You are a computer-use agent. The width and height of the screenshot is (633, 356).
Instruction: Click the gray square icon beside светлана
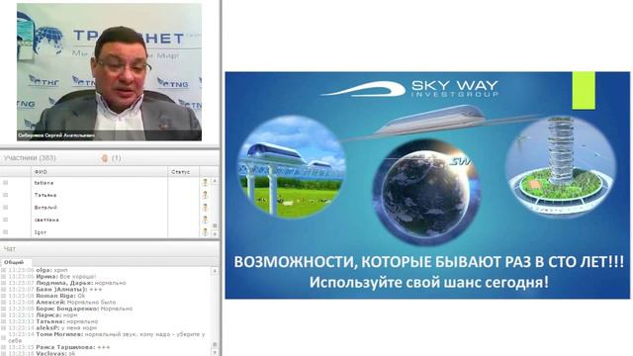coord(5,220)
